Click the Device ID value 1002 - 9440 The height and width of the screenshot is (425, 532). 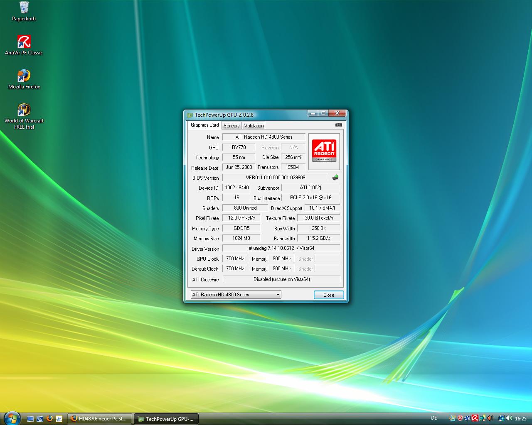pos(237,188)
